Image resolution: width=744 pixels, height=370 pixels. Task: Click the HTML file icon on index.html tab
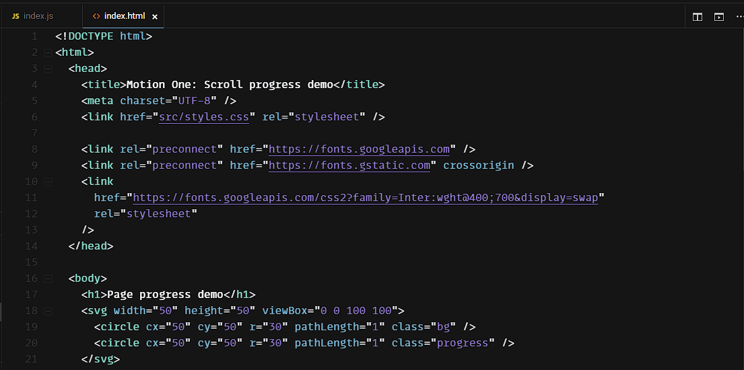click(x=96, y=16)
